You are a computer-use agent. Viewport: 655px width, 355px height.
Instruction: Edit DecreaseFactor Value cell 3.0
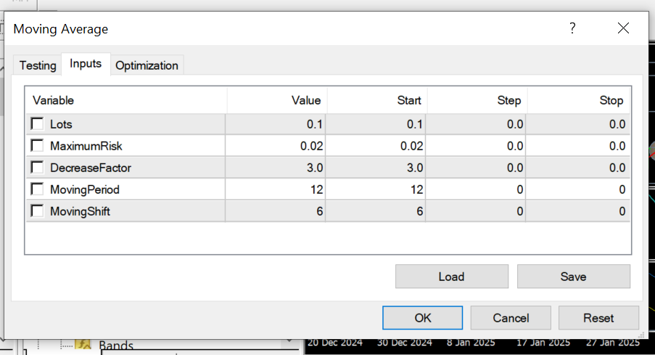pos(276,168)
